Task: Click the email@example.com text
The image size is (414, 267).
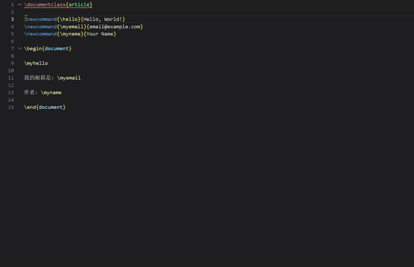Action: [x=115, y=26]
